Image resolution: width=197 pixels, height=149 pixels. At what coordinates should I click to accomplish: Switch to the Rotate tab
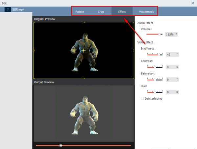point(80,12)
